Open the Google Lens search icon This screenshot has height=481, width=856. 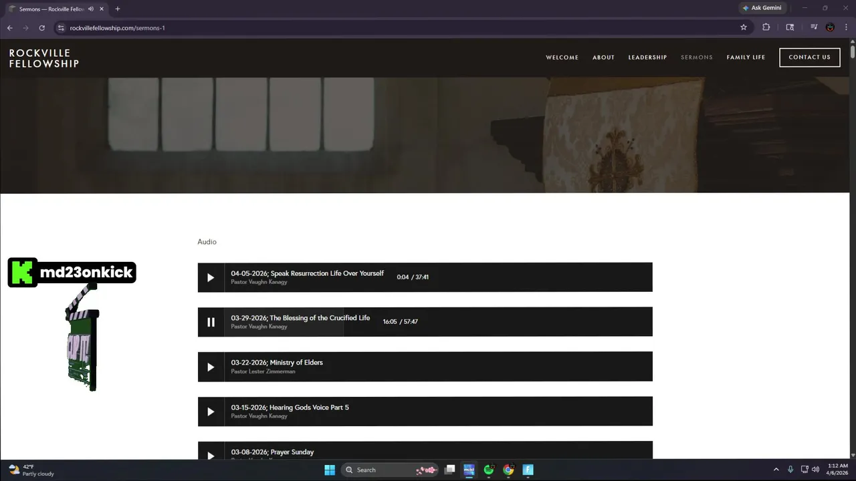pos(790,27)
